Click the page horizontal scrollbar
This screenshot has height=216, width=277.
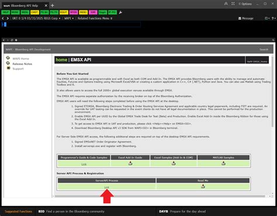[x=160, y=196]
